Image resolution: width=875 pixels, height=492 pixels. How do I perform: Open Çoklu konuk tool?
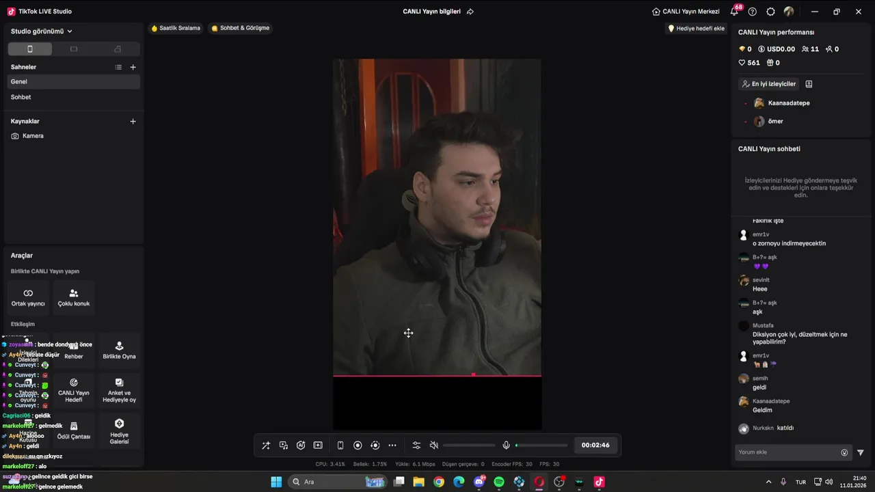tap(74, 297)
